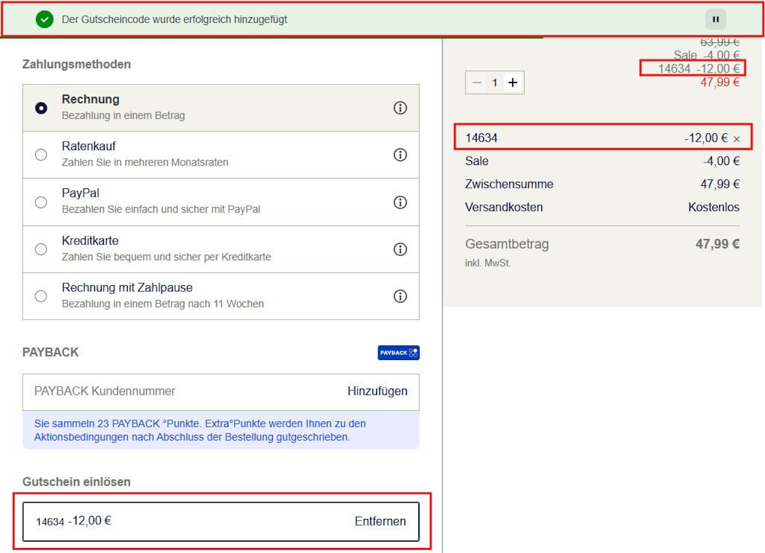765x553 pixels.
Task: Click the Sale -4,00 € summary row amount
Action: [721, 161]
